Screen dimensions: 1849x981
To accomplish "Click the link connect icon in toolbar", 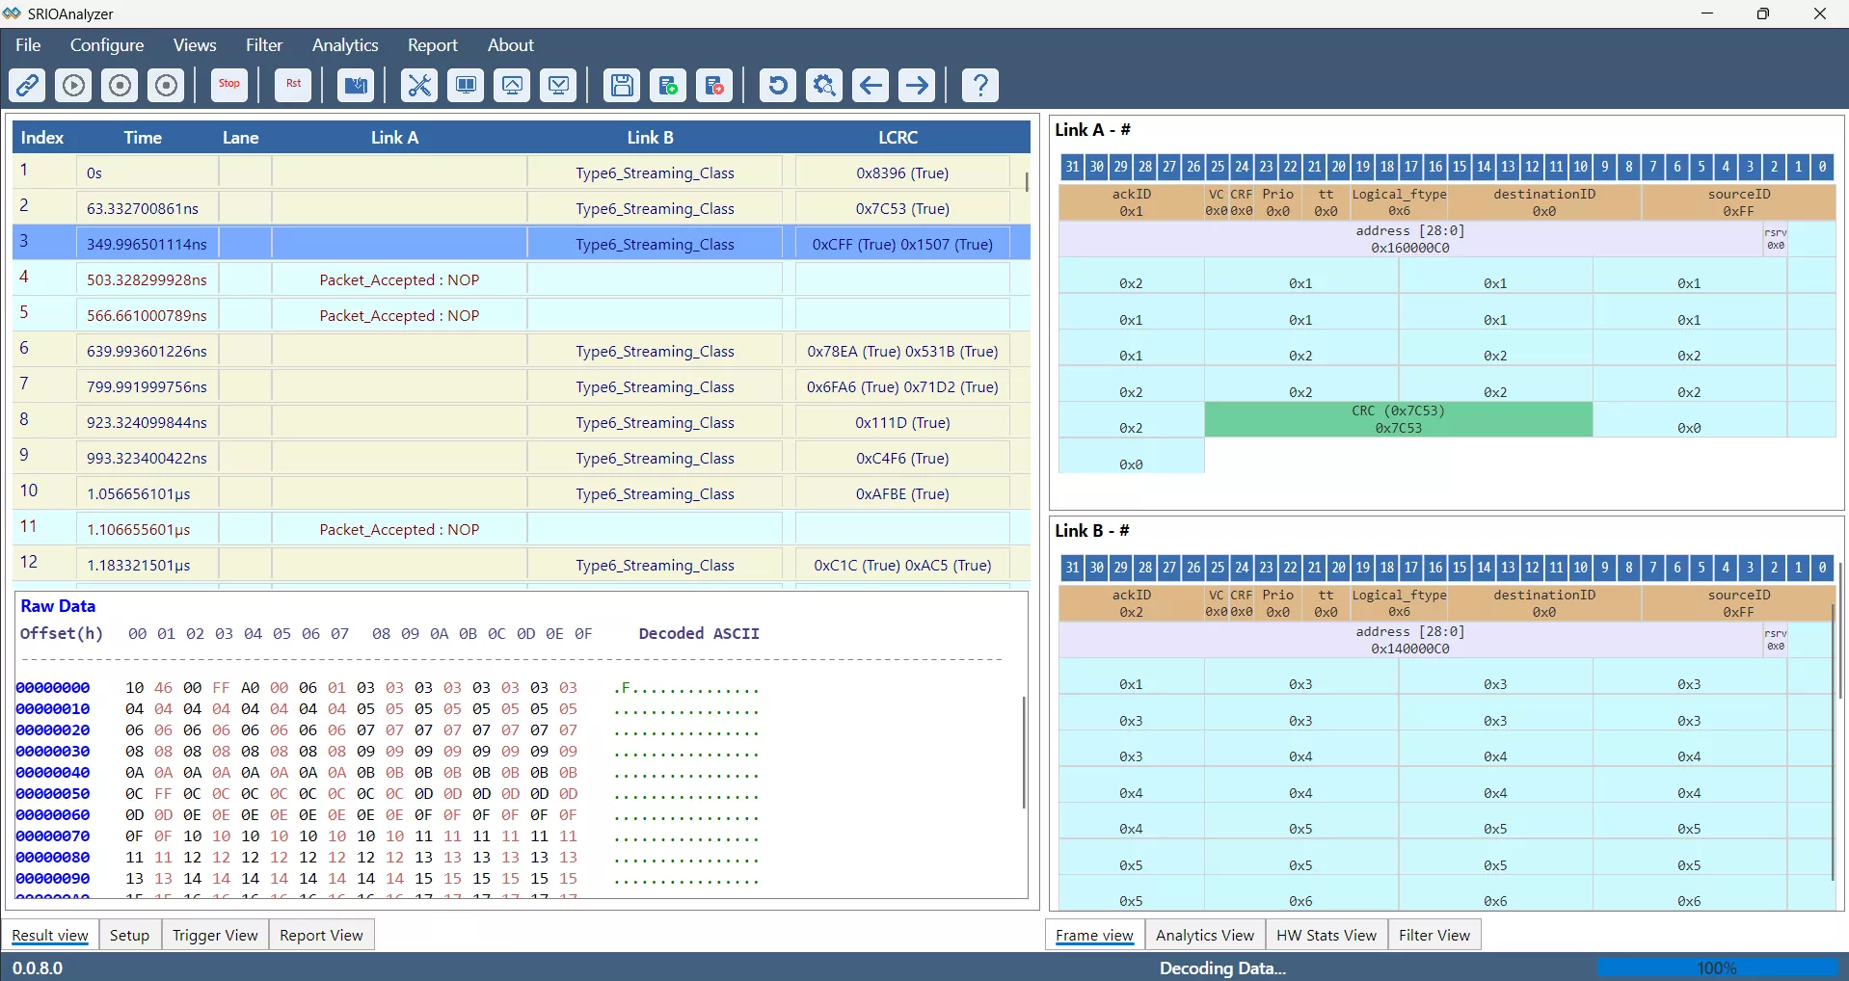I will [x=27, y=86].
